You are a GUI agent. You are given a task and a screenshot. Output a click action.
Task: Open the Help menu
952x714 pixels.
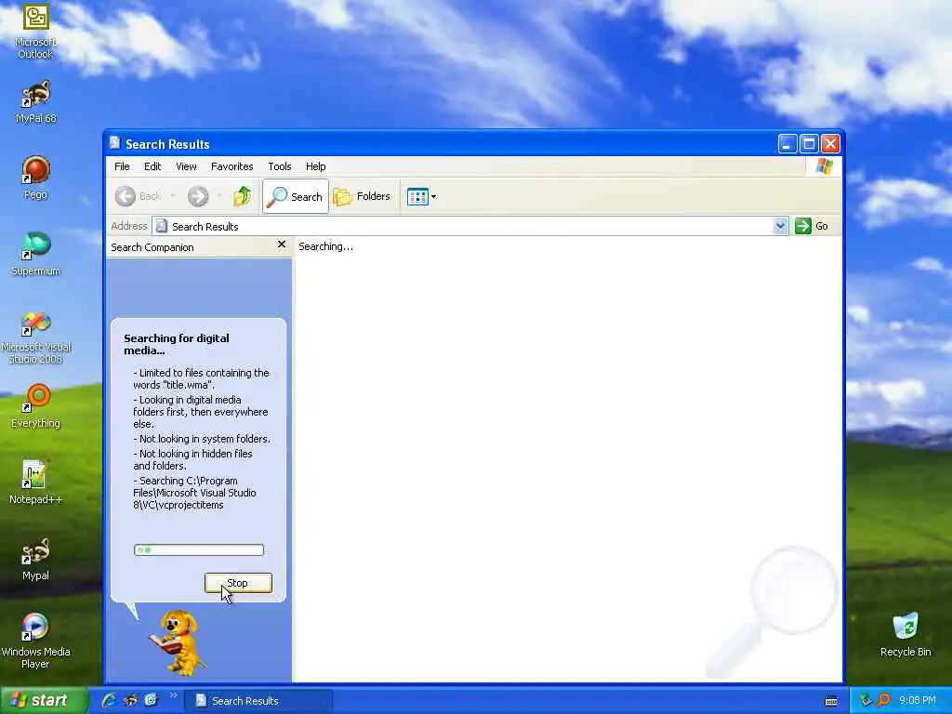[316, 166]
